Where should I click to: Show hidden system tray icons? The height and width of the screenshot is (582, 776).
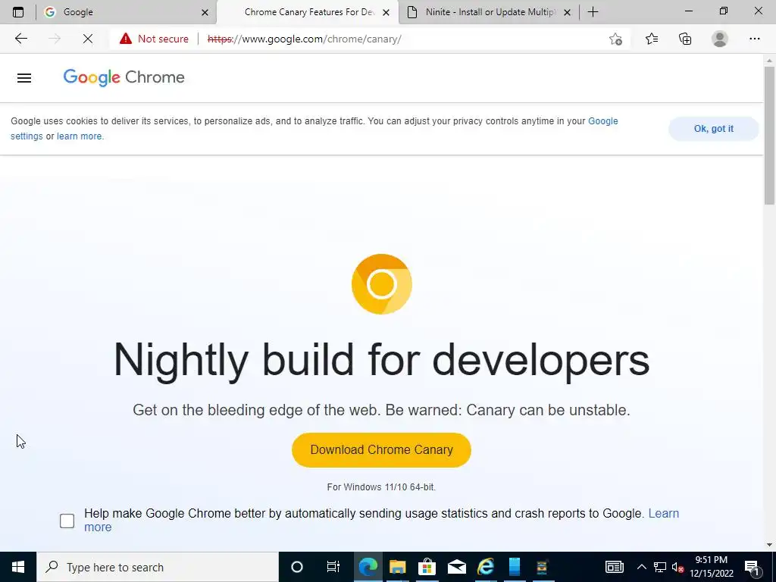tap(641, 567)
